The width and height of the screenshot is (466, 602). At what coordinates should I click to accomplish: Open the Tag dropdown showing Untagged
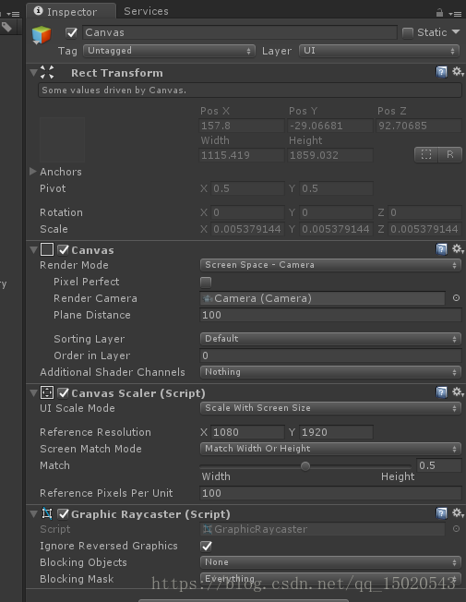(169, 51)
